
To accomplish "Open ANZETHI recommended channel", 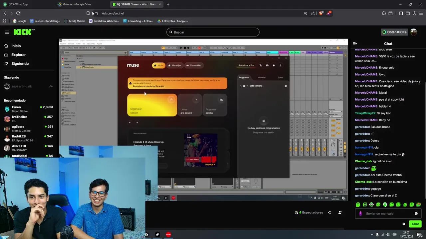I will 28,148.
